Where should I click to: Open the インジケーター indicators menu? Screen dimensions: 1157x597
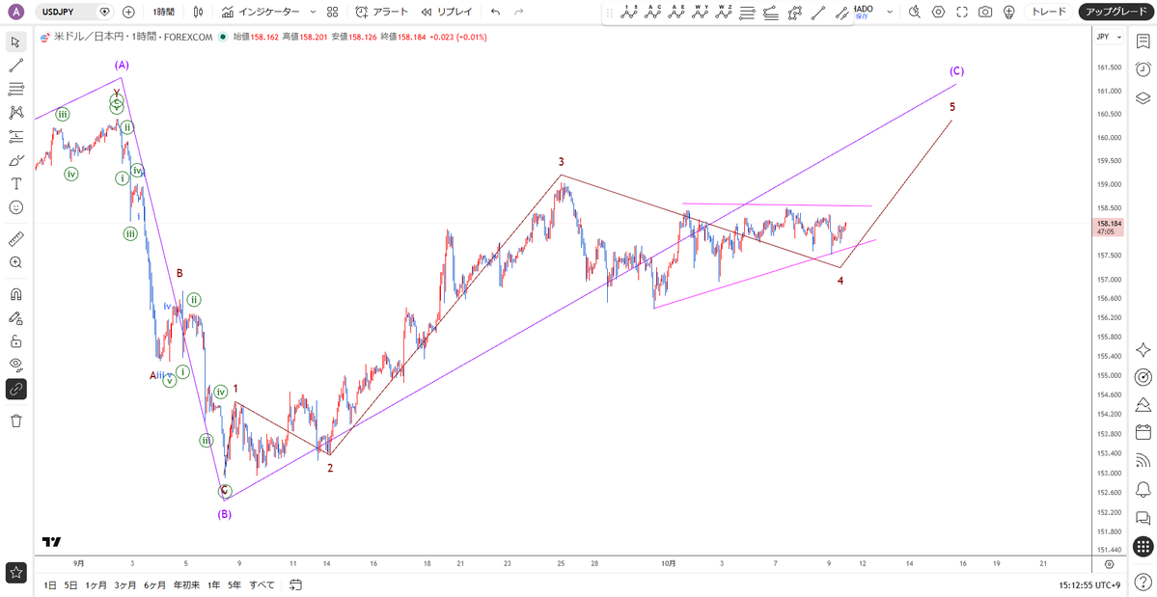coord(262,12)
